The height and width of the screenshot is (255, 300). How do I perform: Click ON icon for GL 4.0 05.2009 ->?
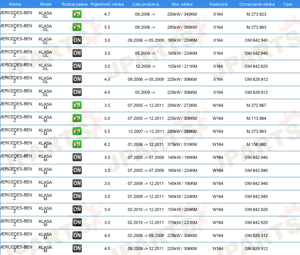tap(77, 92)
